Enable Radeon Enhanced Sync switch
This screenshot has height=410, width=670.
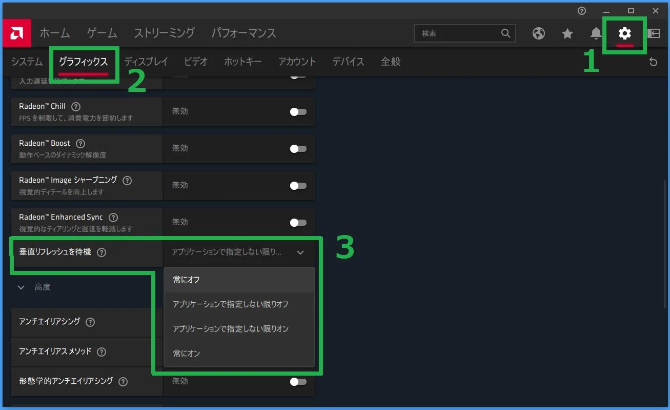pos(298,223)
